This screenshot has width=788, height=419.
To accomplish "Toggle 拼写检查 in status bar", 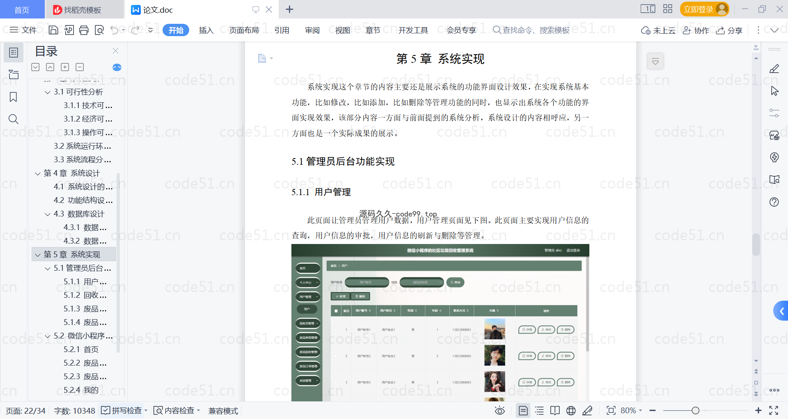I will click(121, 410).
